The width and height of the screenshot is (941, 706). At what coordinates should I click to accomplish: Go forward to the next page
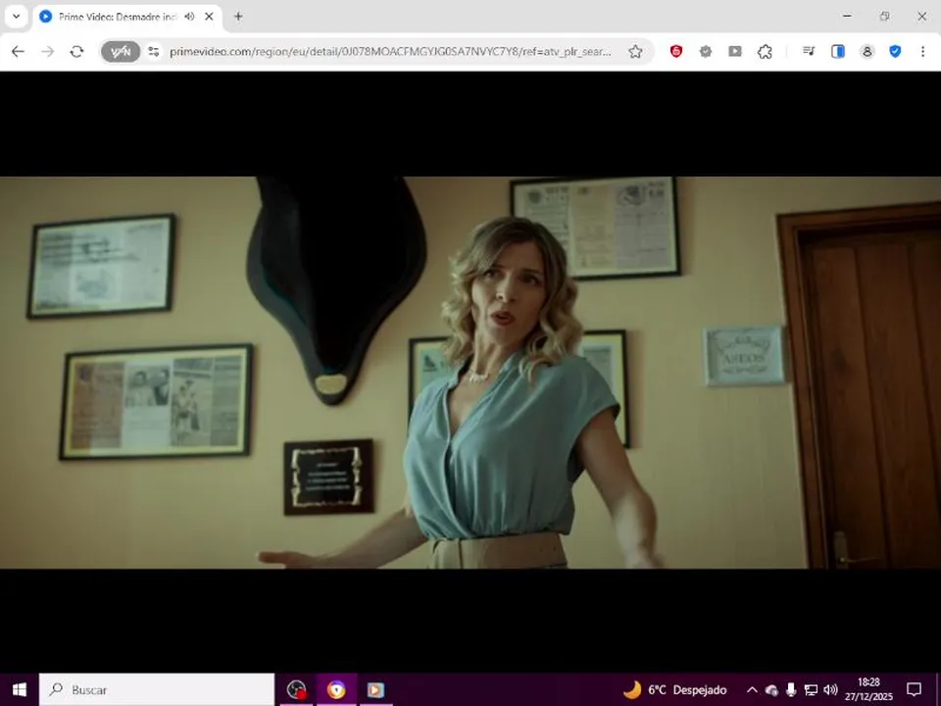(x=47, y=52)
